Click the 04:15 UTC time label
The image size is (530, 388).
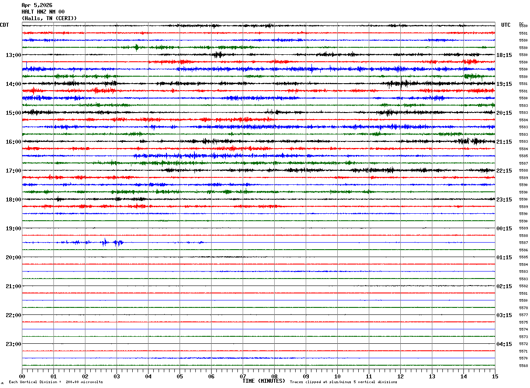[x=504, y=344]
